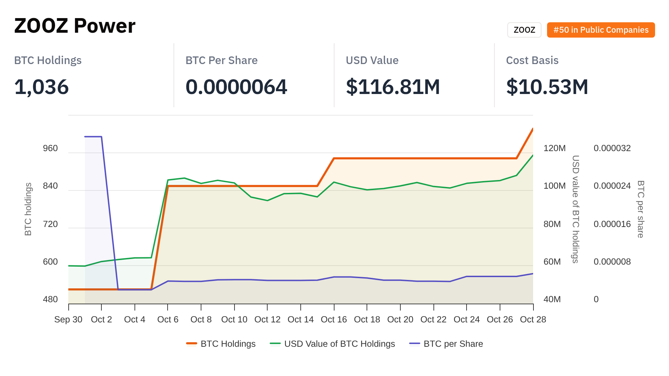Viewport: 669px width, 376px height.
Task: Click the $116.81M USD Value figure
Action: (x=393, y=87)
